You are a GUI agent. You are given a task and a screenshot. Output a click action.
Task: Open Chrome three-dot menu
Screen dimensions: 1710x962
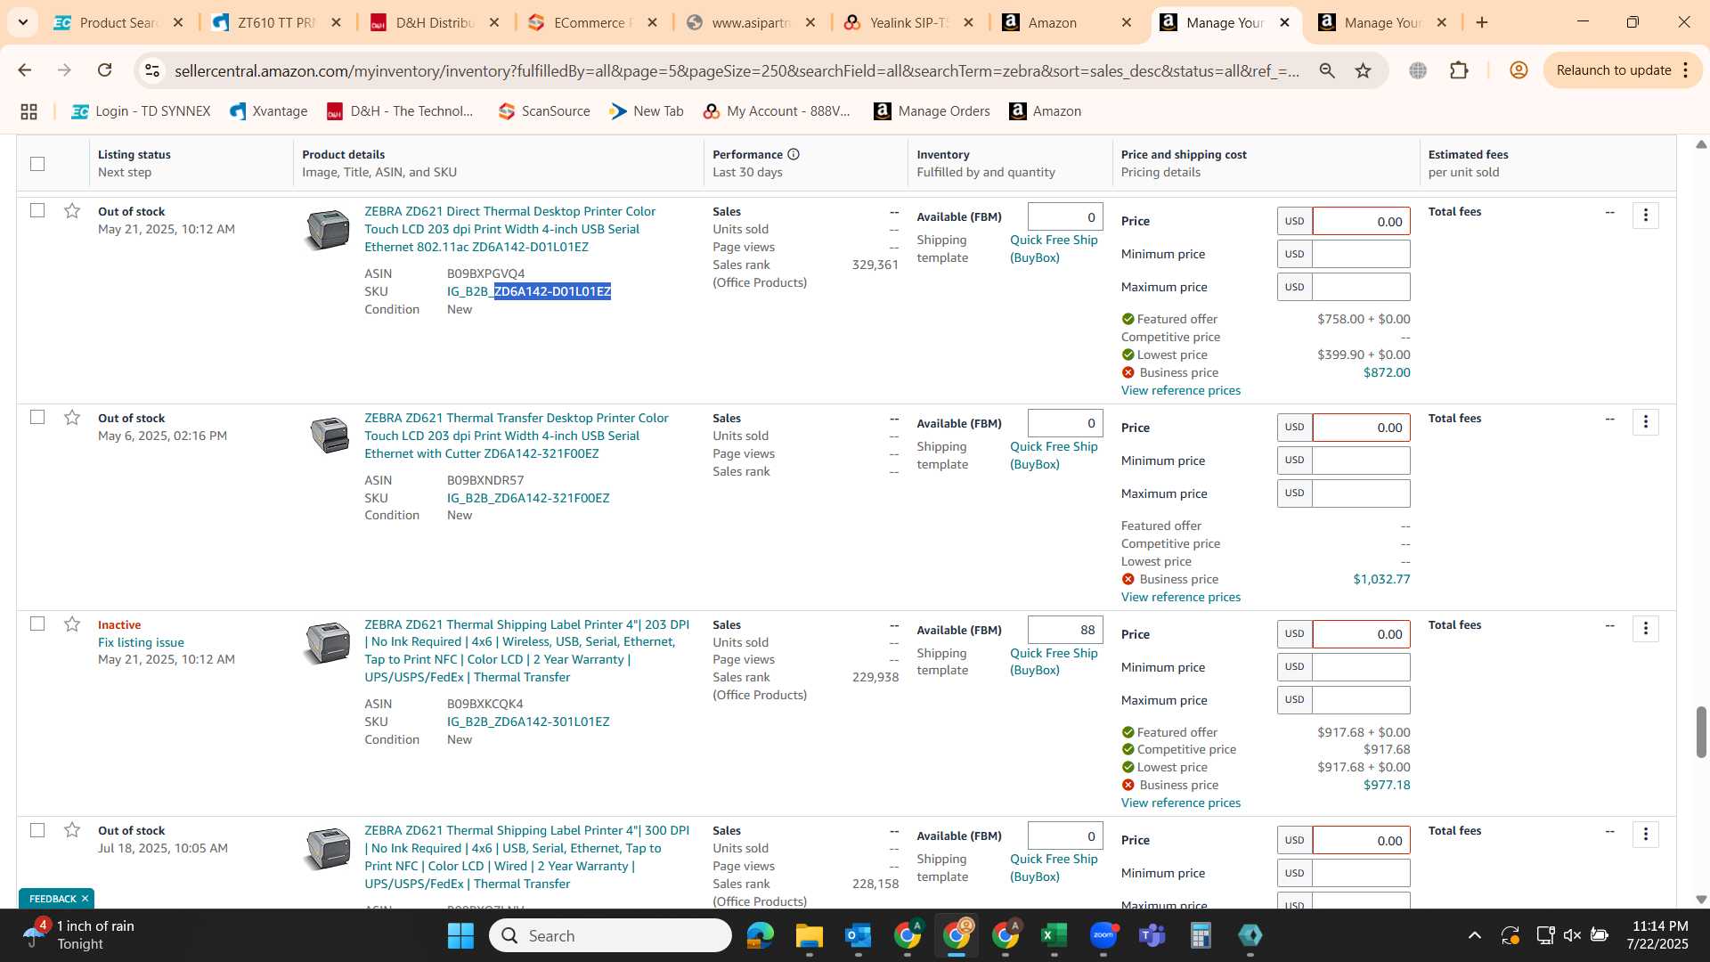[x=1685, y=70]
